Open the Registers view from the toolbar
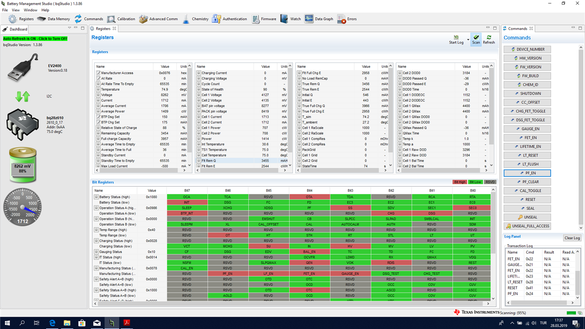Viewport: 585px width, 329px height. pyautogui.click(x=21, y=19)
